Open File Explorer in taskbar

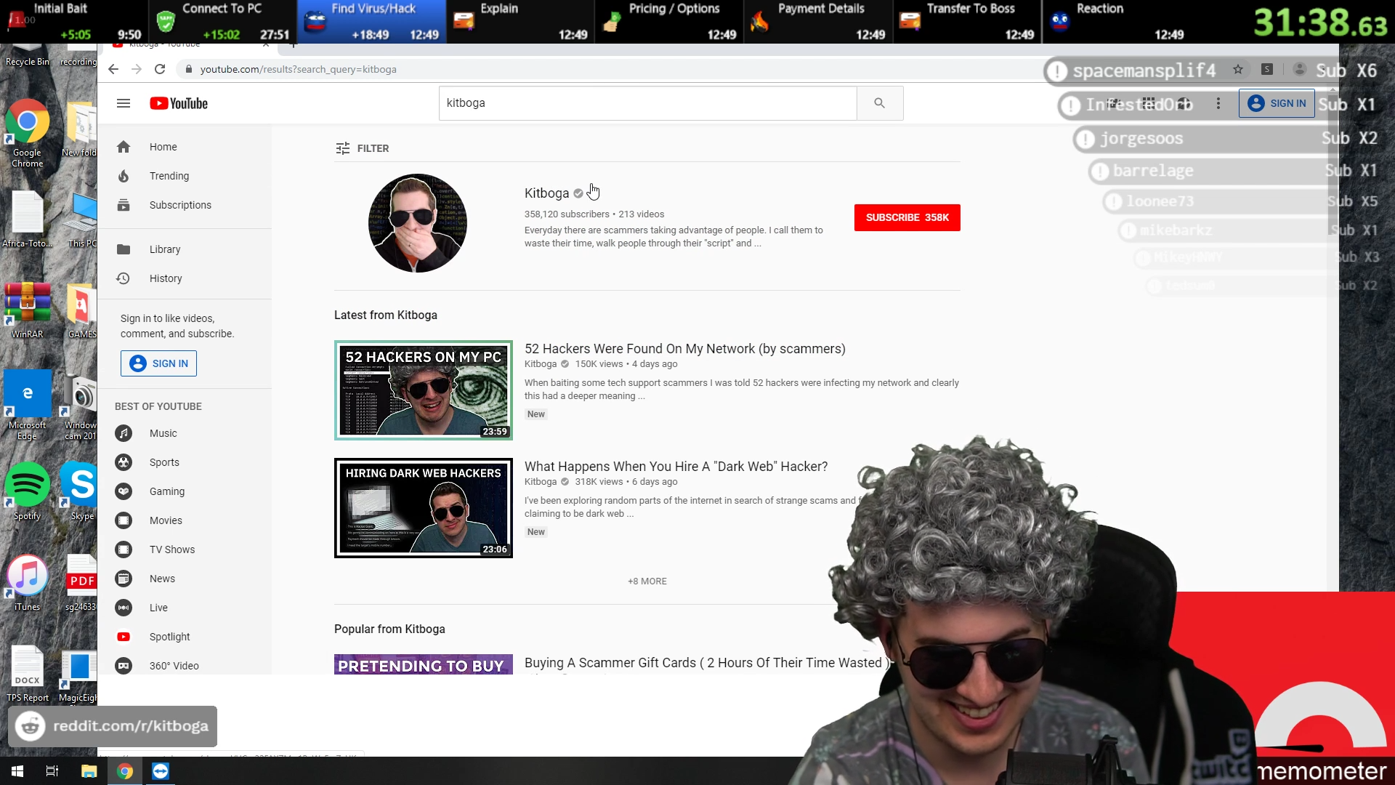[89, 771]
